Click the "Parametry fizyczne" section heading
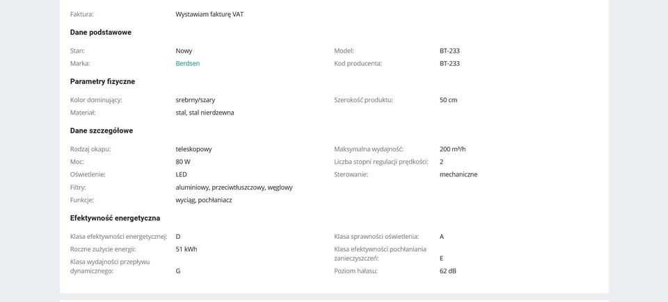 [102, 81]
